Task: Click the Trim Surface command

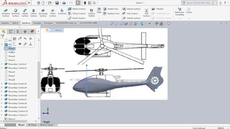Action: pos(130,14)
